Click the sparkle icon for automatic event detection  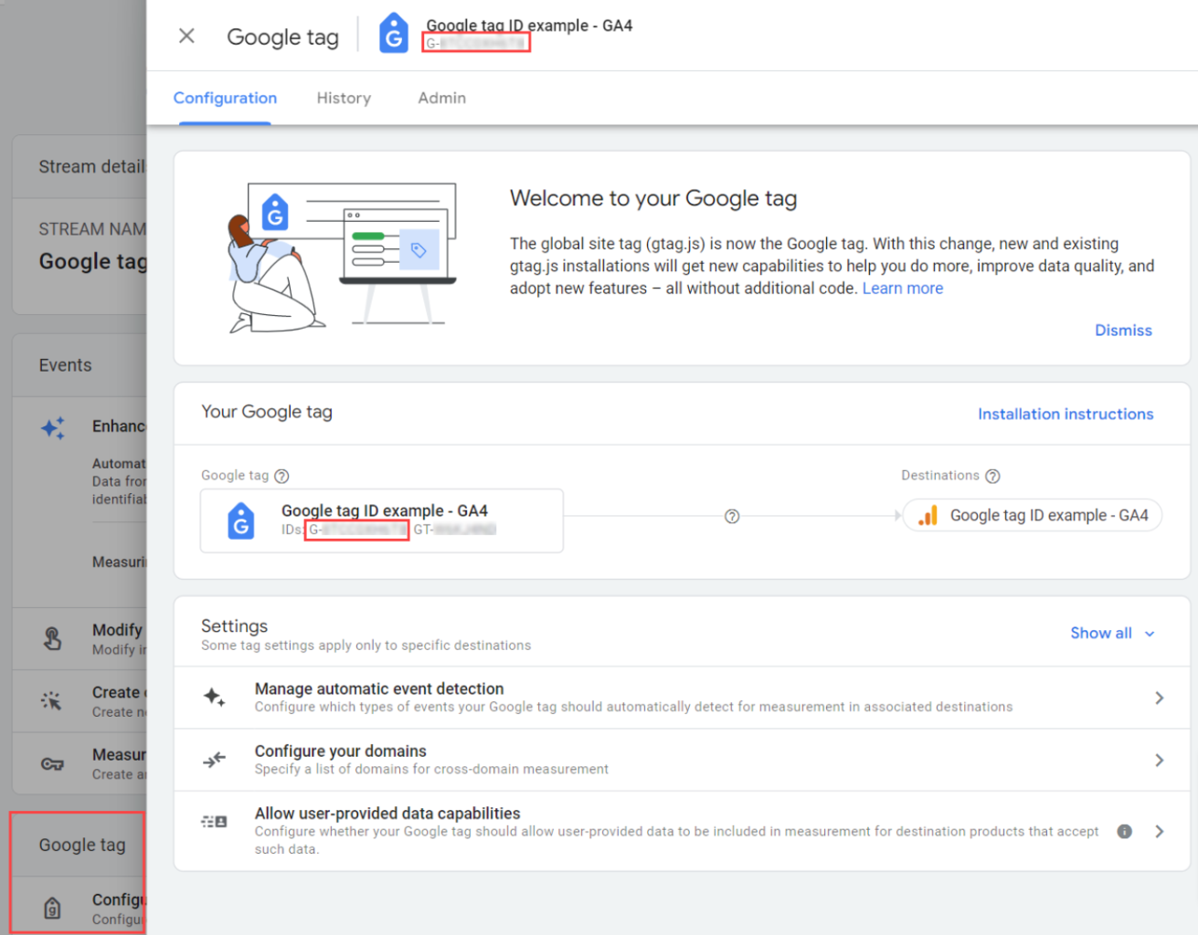click(x=215, y=698)
